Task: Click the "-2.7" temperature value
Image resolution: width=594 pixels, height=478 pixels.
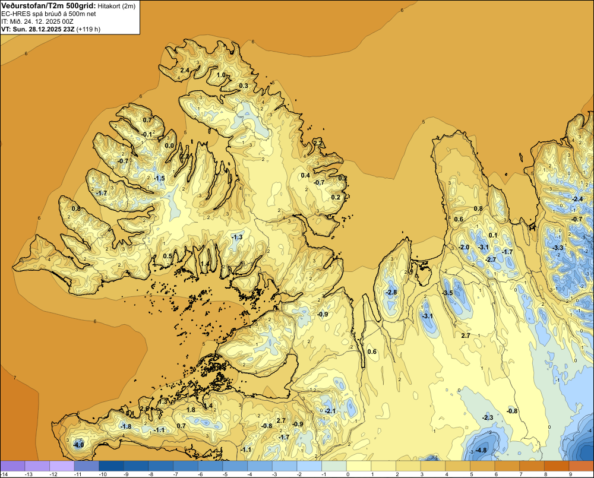Action: coord(490,259)
